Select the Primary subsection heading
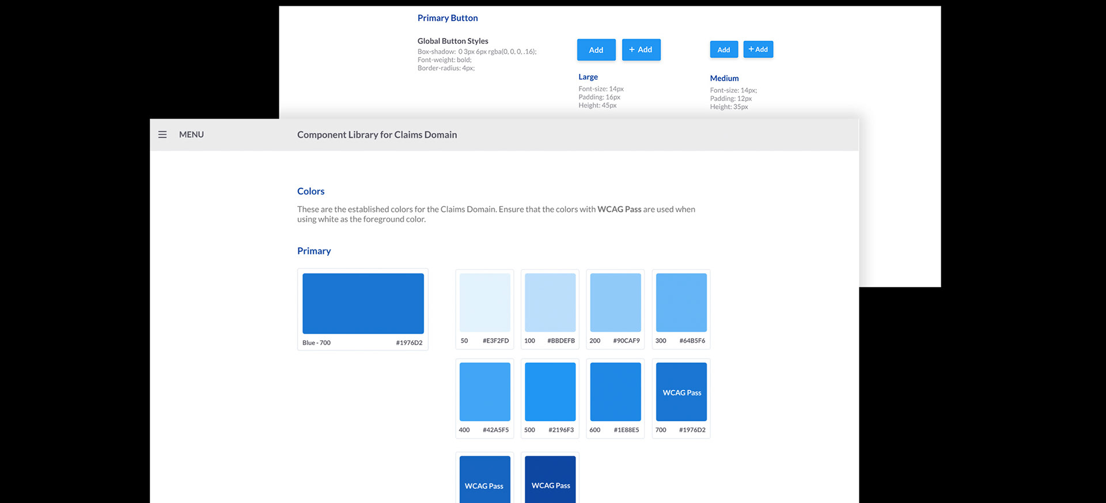This screenshot has width=1106, height=503. pos(314,251)
